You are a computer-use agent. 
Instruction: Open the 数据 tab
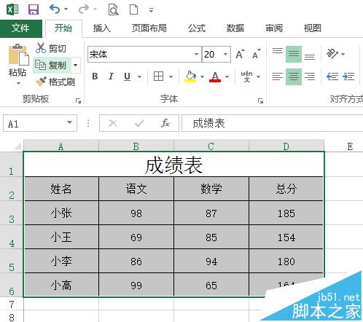(235, 28)
